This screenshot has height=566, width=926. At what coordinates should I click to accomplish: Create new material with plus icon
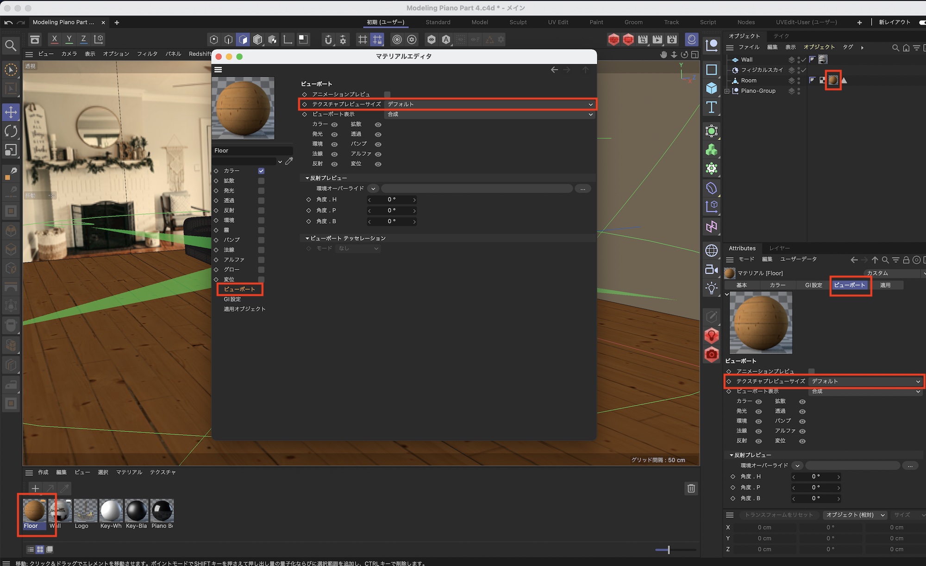(35, 488)
